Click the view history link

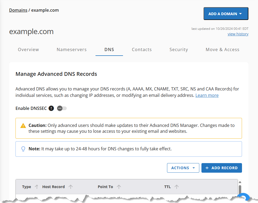click(238, 34)
